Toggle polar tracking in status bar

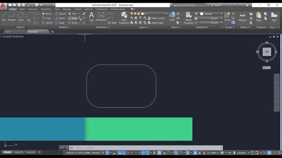(x=128, y=153)
